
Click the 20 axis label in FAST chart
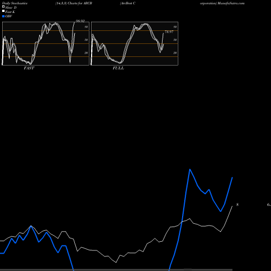tap(86, 53)
